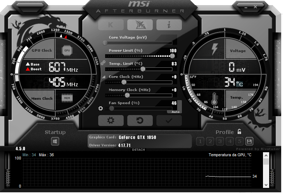Click the Temp. Limit value 83
The height and width of the screenshot is (193, 283).
coord(174,64)
